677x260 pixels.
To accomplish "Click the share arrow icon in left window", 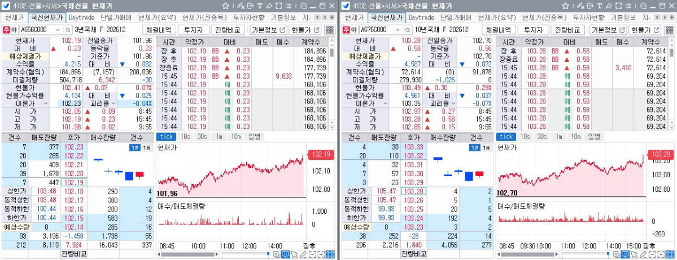I will [269, 6].
